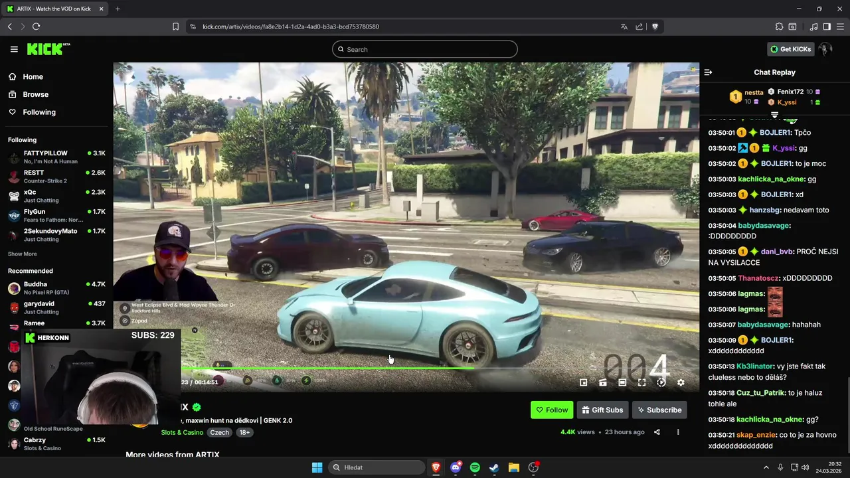
Task: Click the Gift Subs button
Action: [602, 410]
